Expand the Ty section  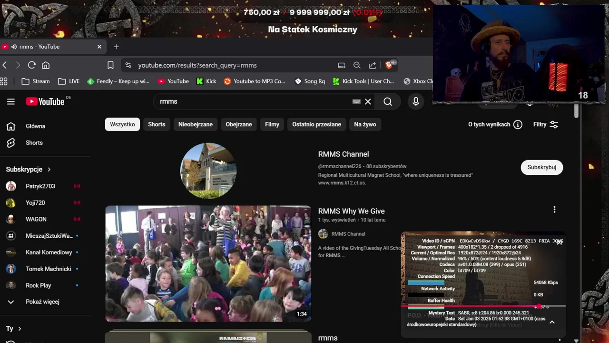point(14,329)
